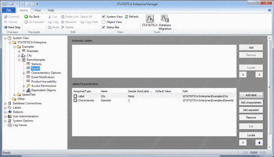Check the Required box for City label

pyautogui.click(x=75, y=96)
